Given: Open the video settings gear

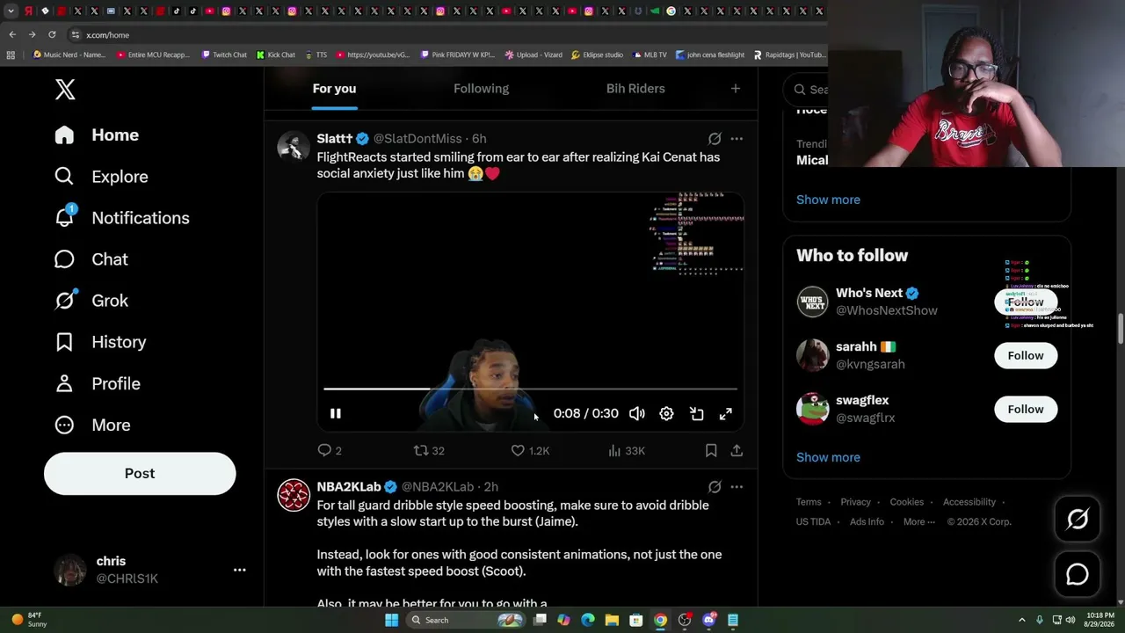Looking at the screenshot, I should pyautogui.click(x=666, y=413).
